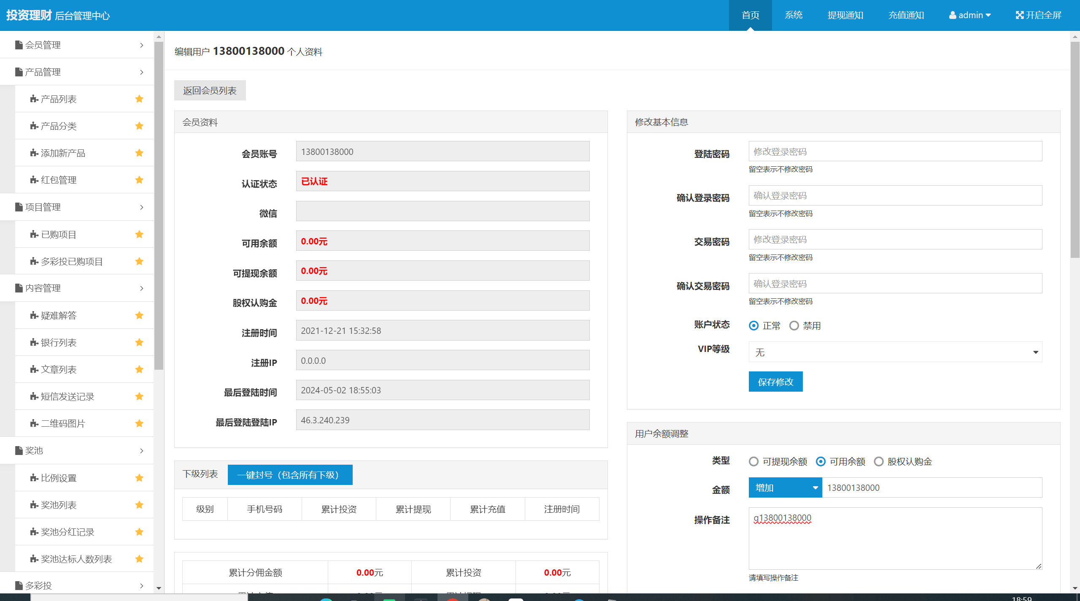Click the file icon next to 奖池
The image size is (1080, 601).
(19, 450)
